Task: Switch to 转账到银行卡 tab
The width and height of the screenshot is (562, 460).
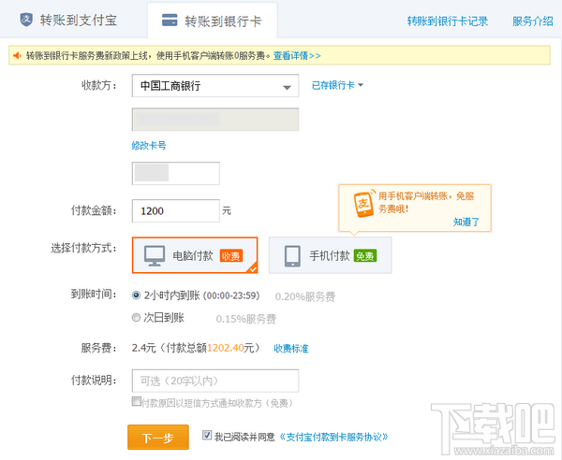Action: [213, 21]
